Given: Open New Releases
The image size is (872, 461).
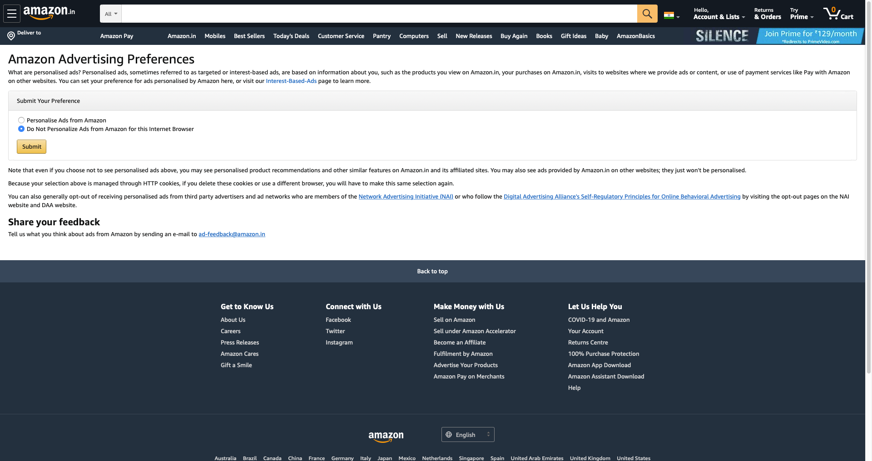Looking at the screenshot, I should (x=474, y=36).
